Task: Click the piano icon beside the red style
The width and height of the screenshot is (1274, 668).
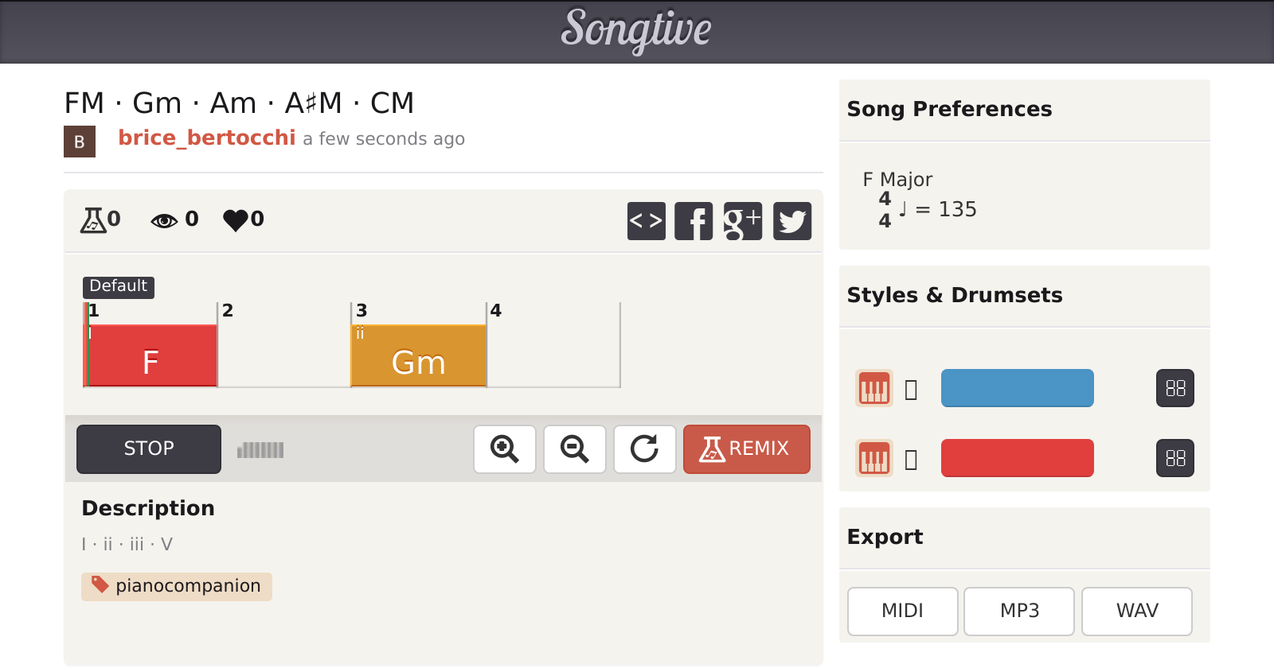Action: tap(873, 458)
